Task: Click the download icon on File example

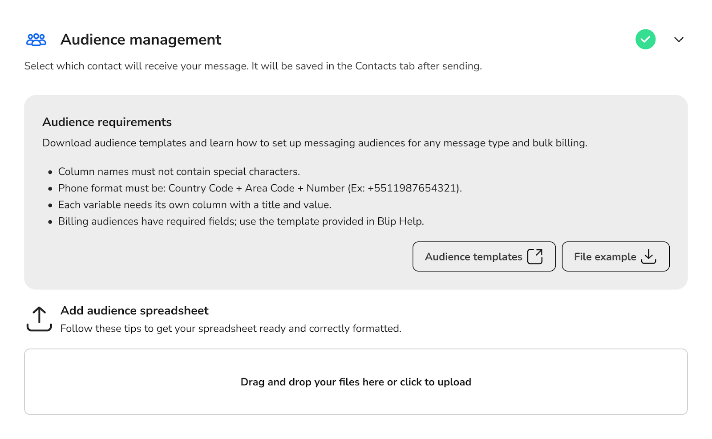Action: [x=649, y=256]
